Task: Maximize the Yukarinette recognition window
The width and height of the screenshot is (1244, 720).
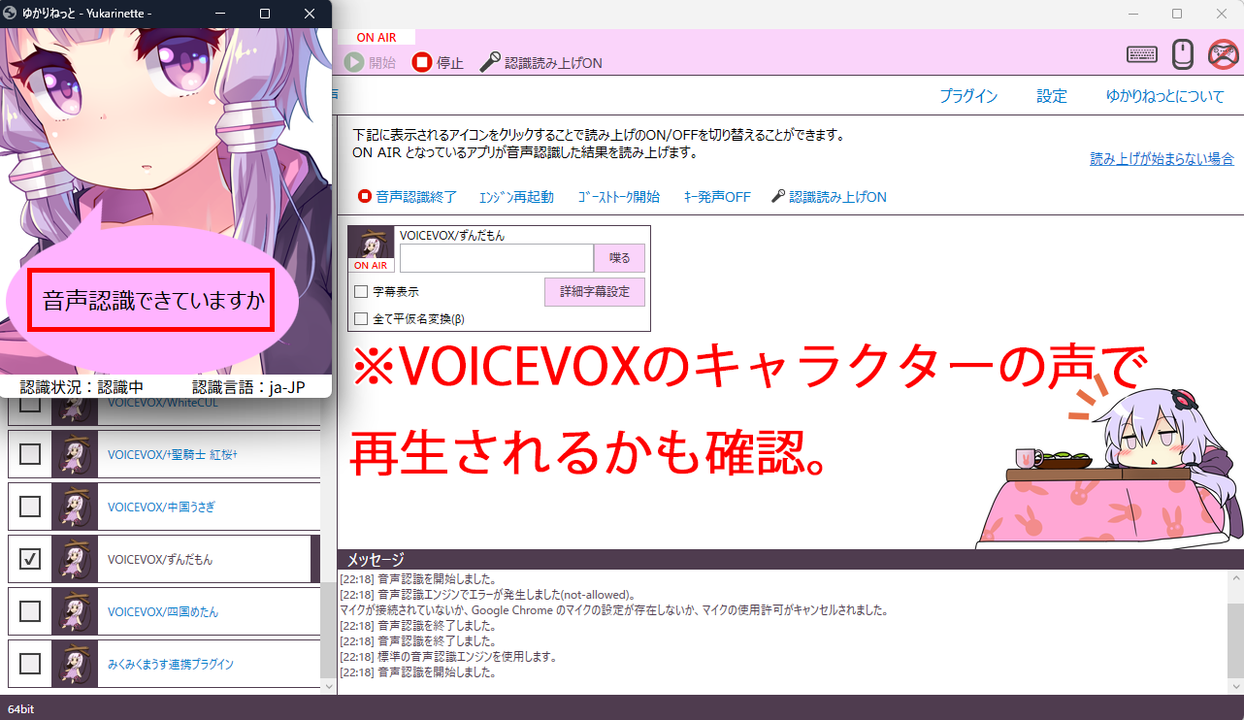Action: pos(265,14)
